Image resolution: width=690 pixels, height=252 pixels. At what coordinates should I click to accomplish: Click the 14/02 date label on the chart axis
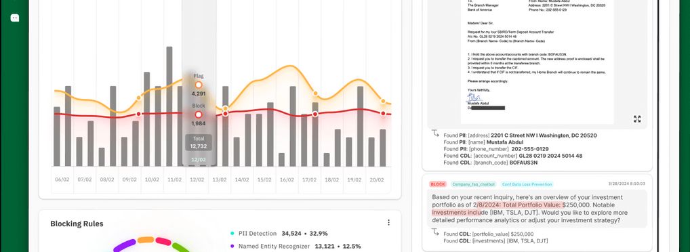(241, 180)
